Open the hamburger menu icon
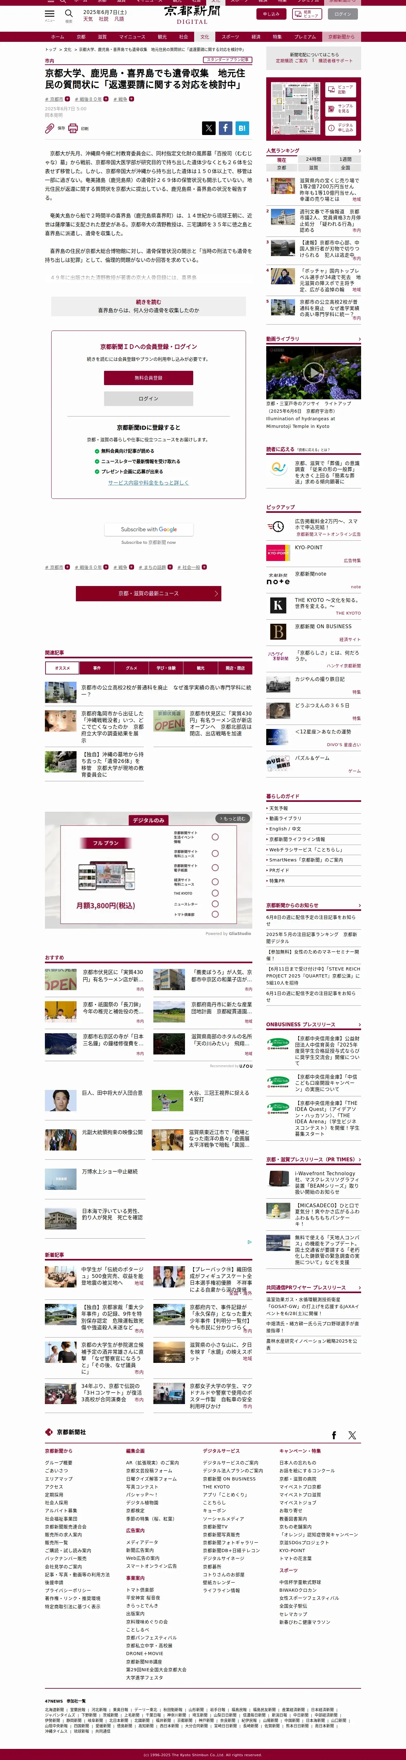Viewport: 406px width, 1760px height. (50, 14)
